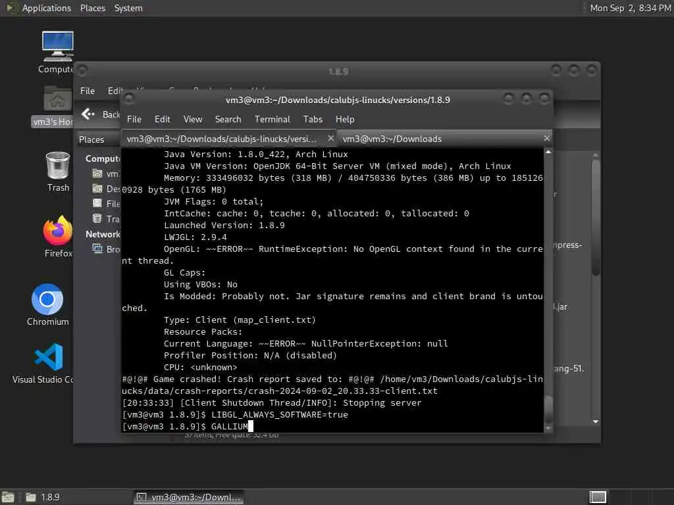Open the terminal View menu
674x505 pixels.
coord(193,120)
